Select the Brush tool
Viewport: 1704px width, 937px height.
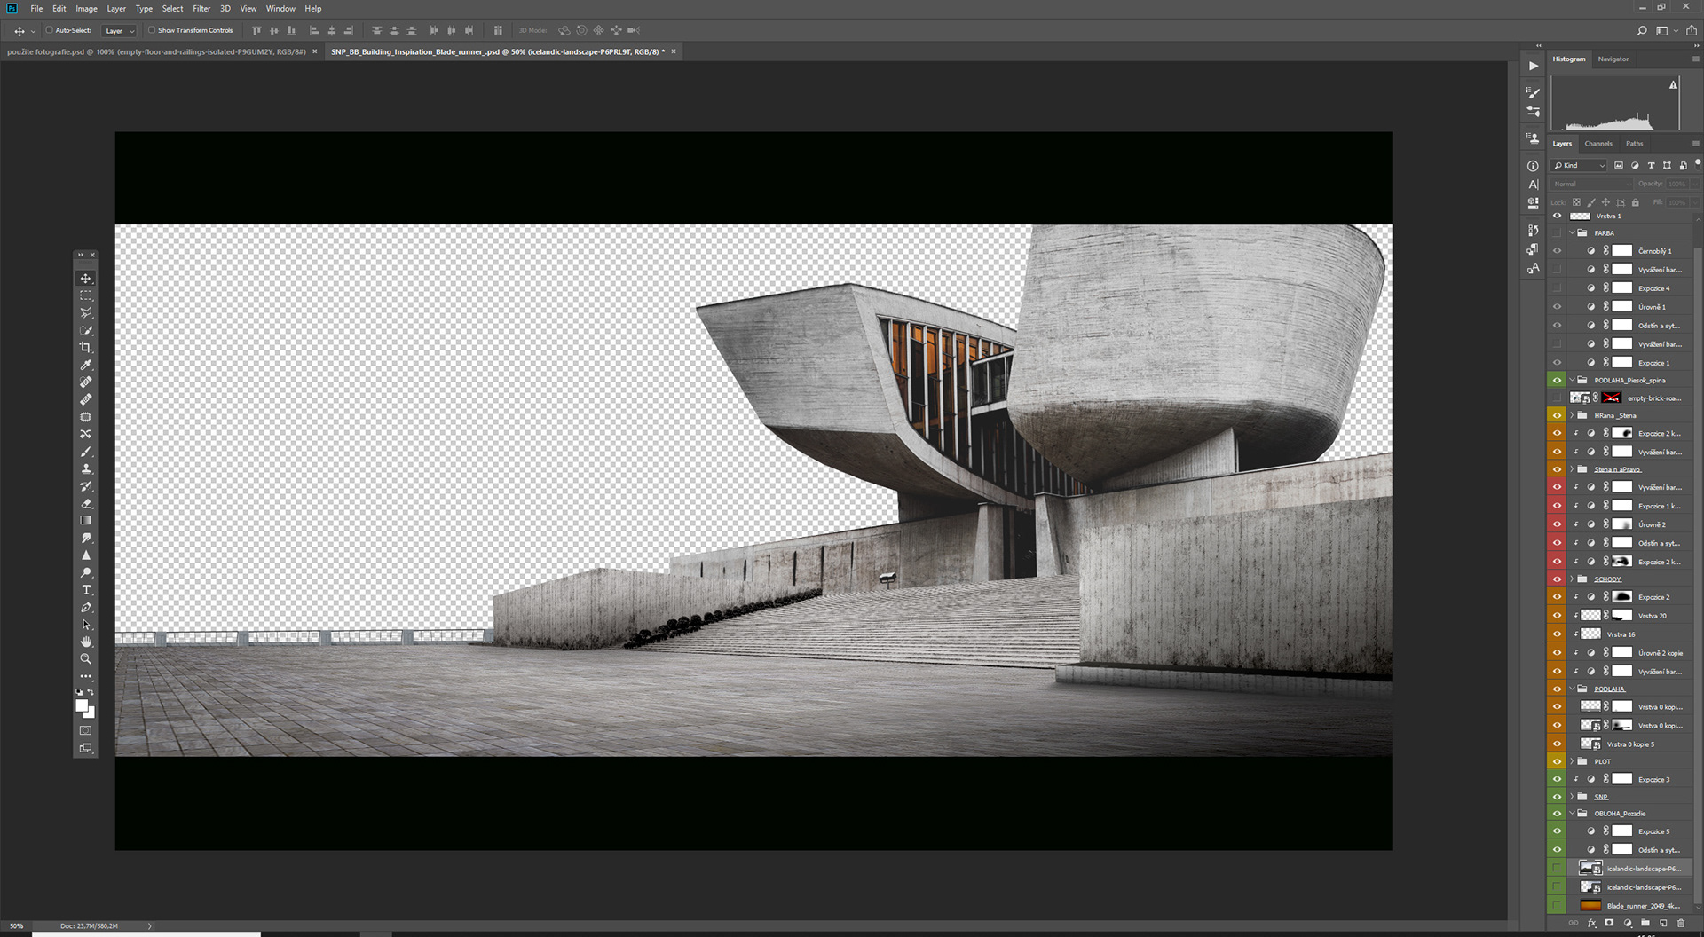pyautogui.click(x=86, y=452)
